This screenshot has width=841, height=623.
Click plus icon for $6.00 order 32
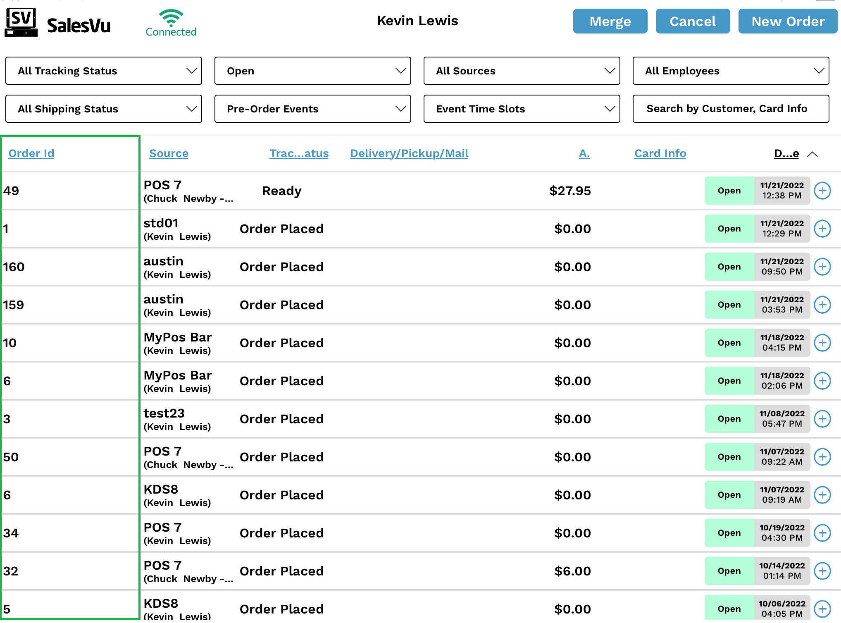pos(822,571)
